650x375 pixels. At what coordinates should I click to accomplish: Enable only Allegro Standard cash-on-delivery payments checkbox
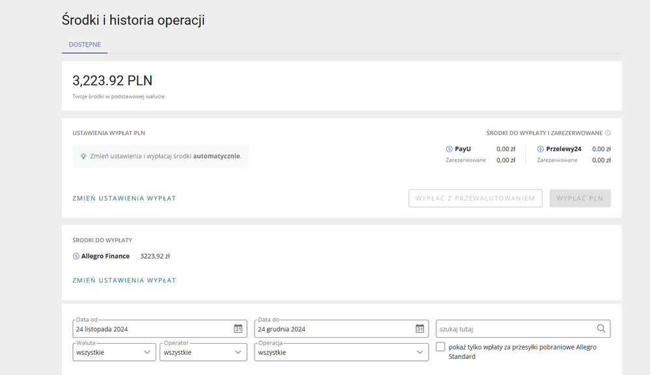pos(441,347)
